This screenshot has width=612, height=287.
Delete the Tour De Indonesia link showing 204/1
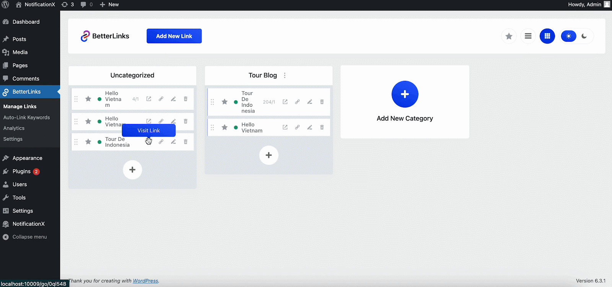pos(322,102)
